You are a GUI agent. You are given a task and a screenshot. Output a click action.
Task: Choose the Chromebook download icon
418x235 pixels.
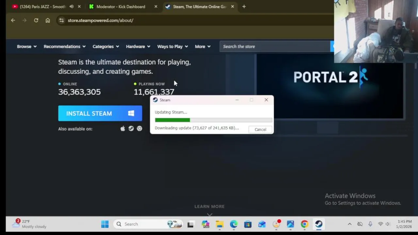tap(139, 129)
